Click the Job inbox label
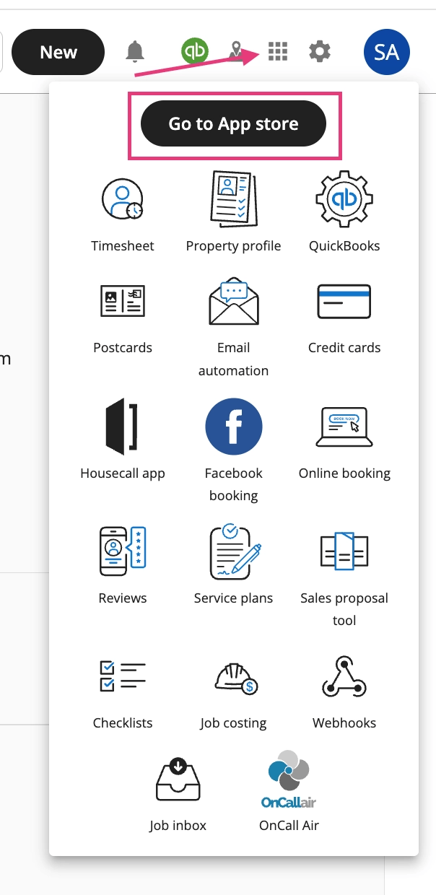436x895 pixels. point(178,826)
